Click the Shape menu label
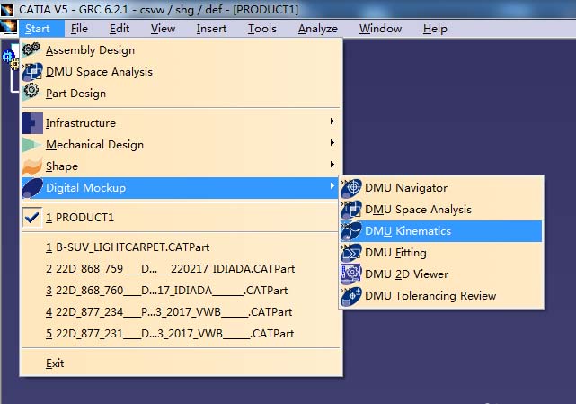The image size is (576, 404). [x=62, y=166]
